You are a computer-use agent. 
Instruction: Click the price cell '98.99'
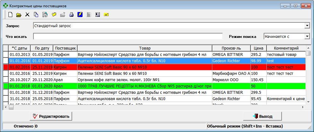tap(258, 61)
